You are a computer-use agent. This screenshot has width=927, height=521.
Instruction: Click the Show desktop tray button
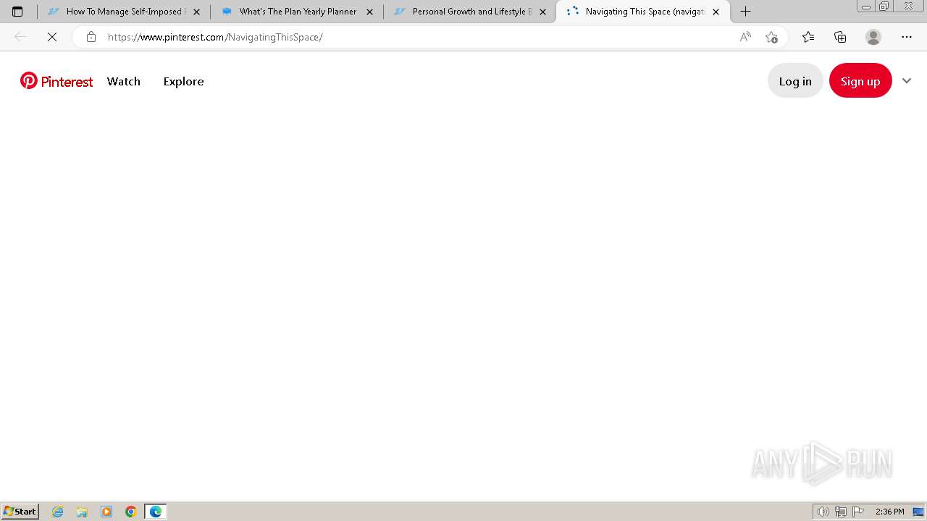[x=918, y=512]
